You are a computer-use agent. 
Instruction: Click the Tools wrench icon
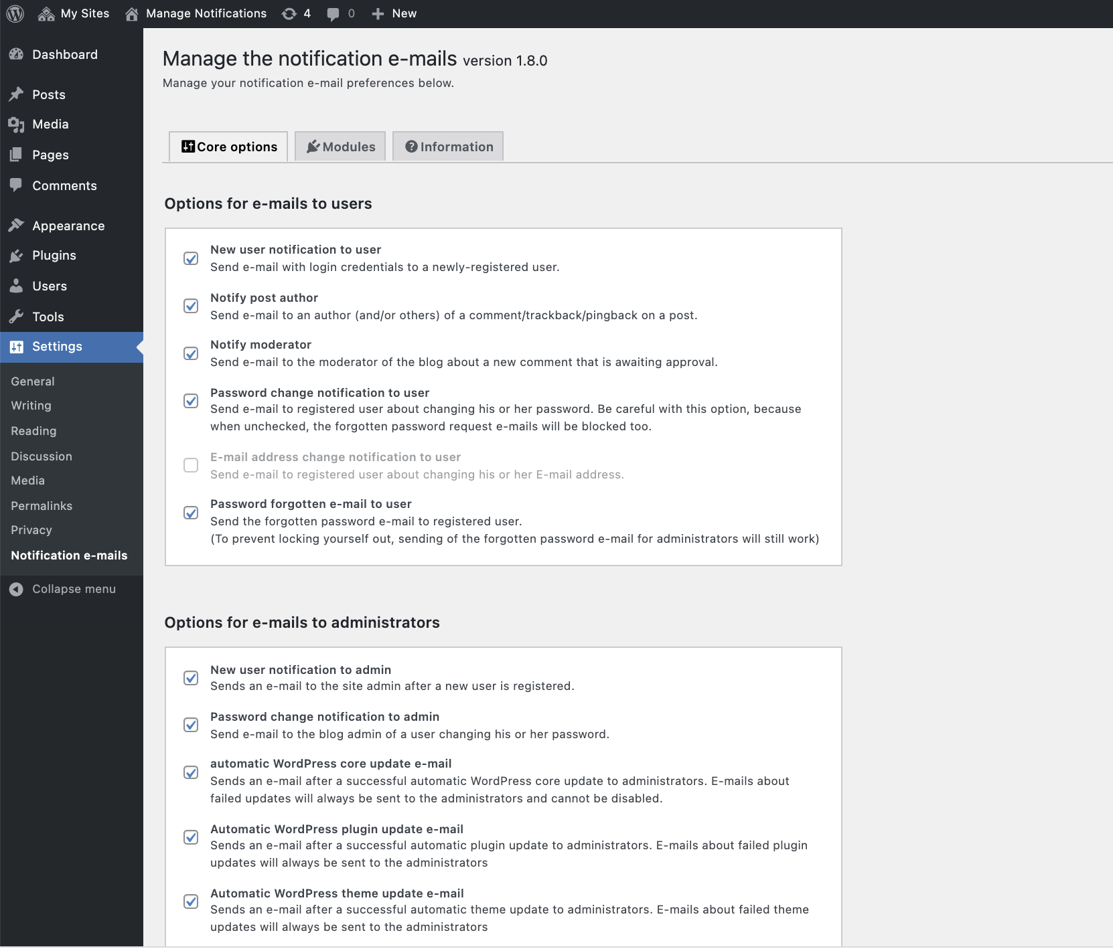[x=16, y=316]
